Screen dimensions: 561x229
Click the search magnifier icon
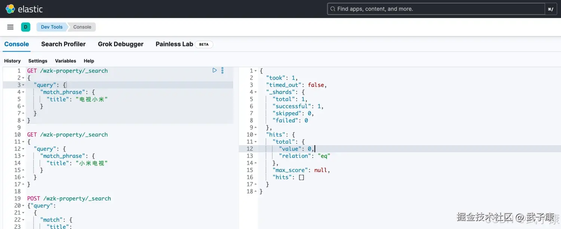pyautogui.click(x=332, y=9)
